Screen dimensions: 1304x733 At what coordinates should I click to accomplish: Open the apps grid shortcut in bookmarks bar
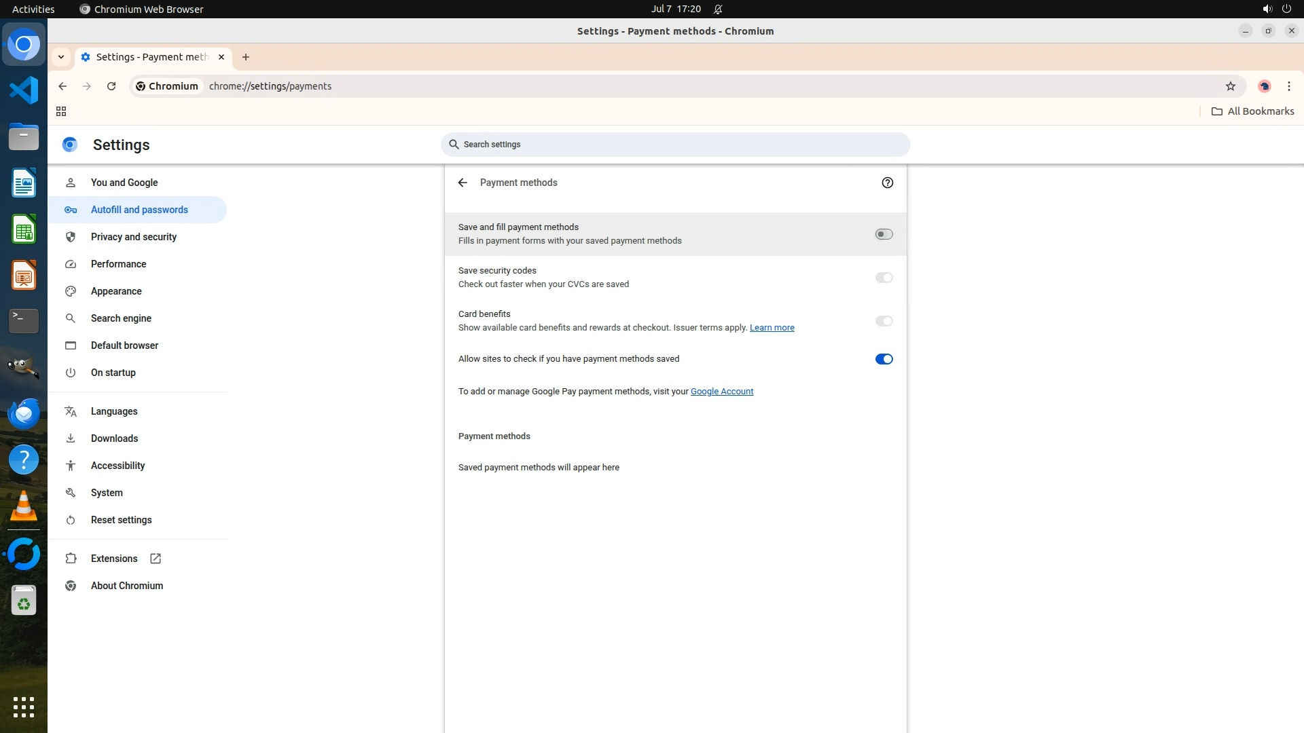pyautogui.click(x=61, y=111)
